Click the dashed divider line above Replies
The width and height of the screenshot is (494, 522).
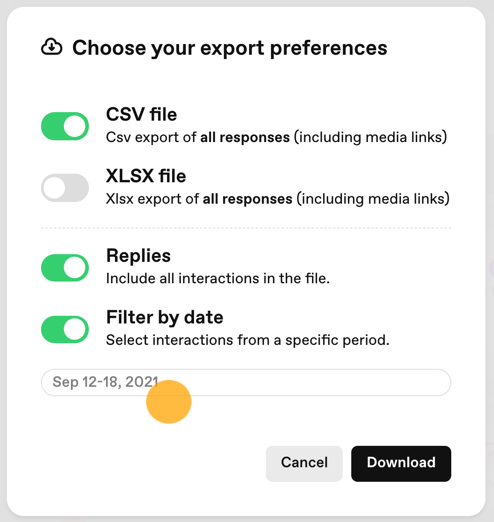click(246, 228)
